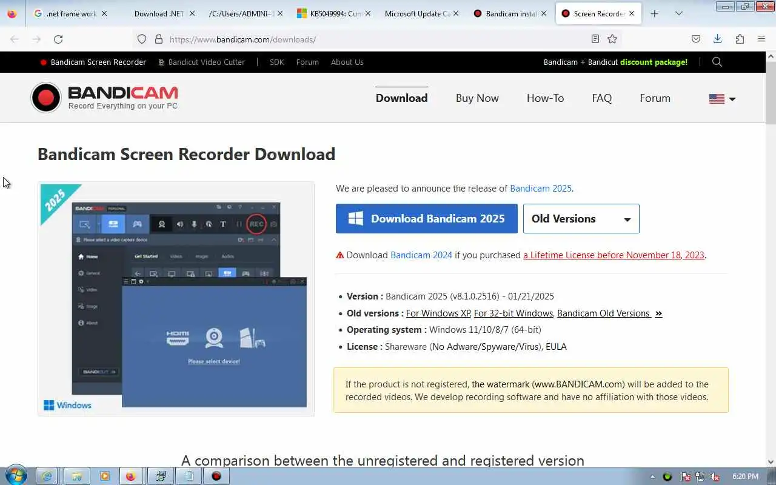Screen dimensions: 776x485
Task: Open site search magnifier icon
Action: (717, 62)
